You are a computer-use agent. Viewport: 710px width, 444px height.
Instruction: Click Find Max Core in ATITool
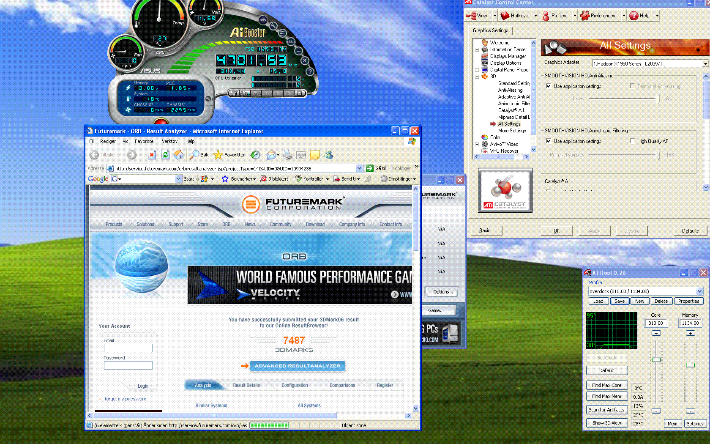(606, 385)
